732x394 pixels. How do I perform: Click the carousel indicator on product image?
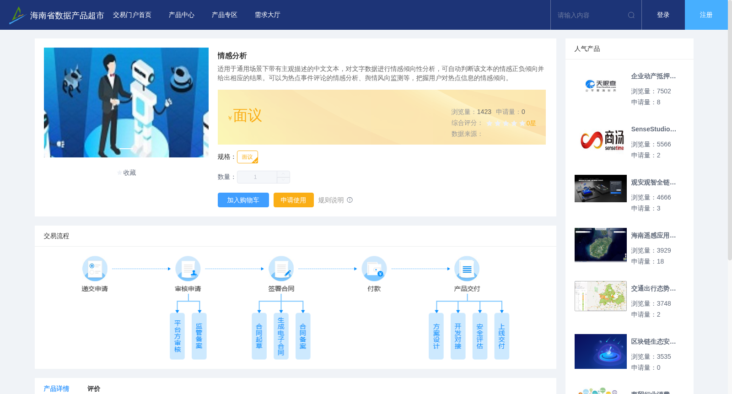126,149
